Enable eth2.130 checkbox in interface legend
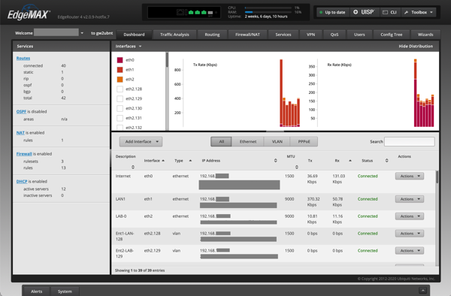Image resolution: width=451 pixels, height=296 pixels. (120, 108)
